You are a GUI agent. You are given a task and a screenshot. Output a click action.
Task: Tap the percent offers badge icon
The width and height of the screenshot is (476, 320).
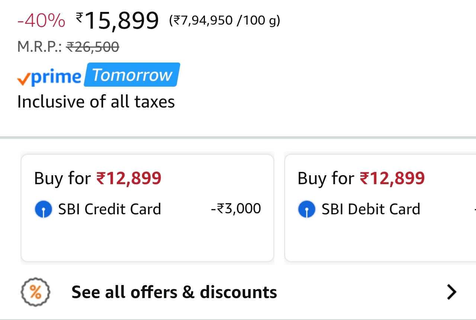pyautogui.click(x=35, y=292)
